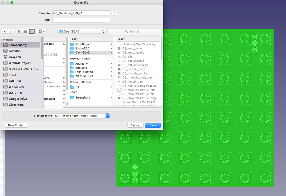Click the back navigation arrow
Screen dimensions: 286x196
(5, 31)
